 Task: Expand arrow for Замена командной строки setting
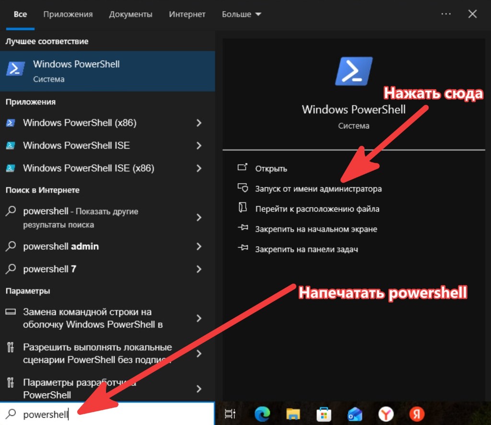click(x=199, y=318)
